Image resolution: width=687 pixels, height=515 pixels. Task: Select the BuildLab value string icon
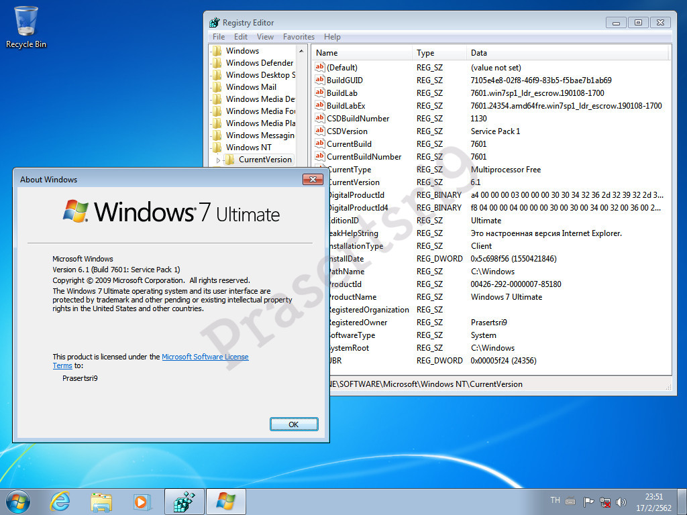tap(320, 93)
